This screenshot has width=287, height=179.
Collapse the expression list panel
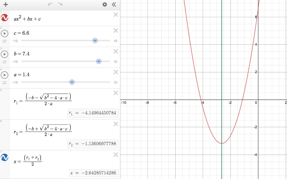pos(114,4)
